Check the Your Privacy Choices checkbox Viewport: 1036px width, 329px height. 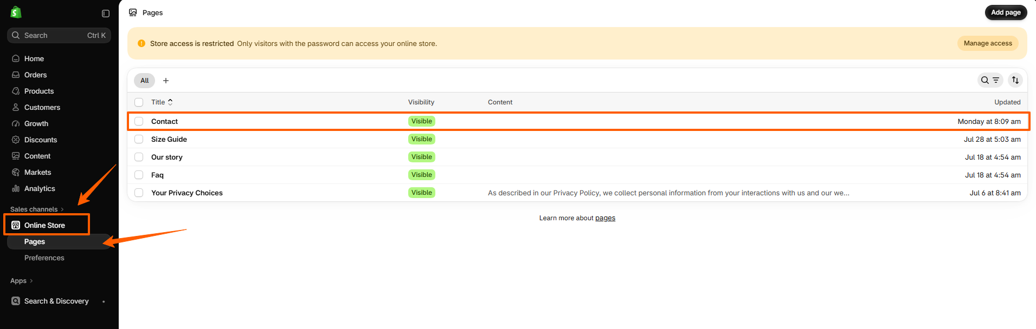pyautogui.click(x=139, y=193)
